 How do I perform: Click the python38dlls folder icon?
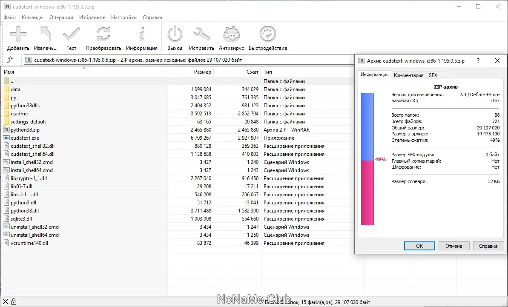pyautogui.click(x=6, y=106)
